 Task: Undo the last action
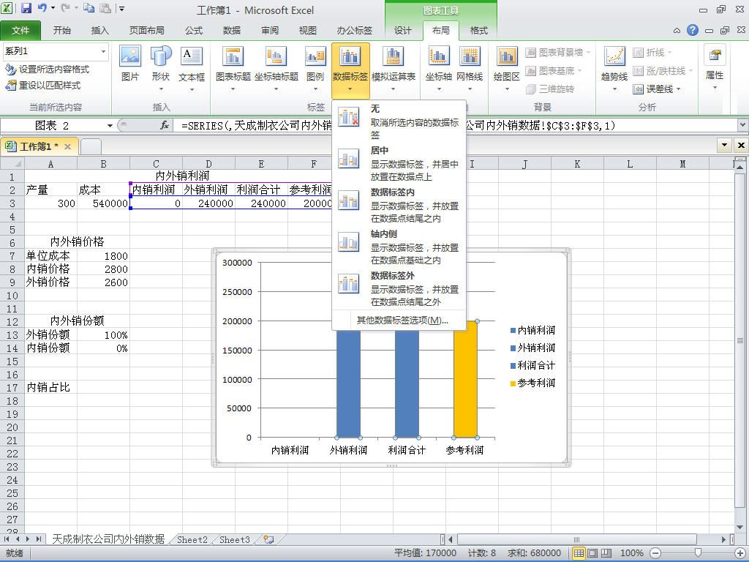[x=42, y=8]
